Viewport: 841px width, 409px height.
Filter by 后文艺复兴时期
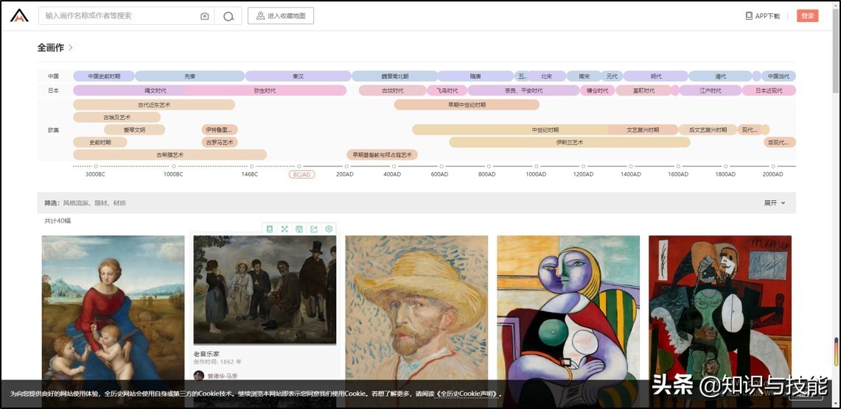[x=708, y=130]
